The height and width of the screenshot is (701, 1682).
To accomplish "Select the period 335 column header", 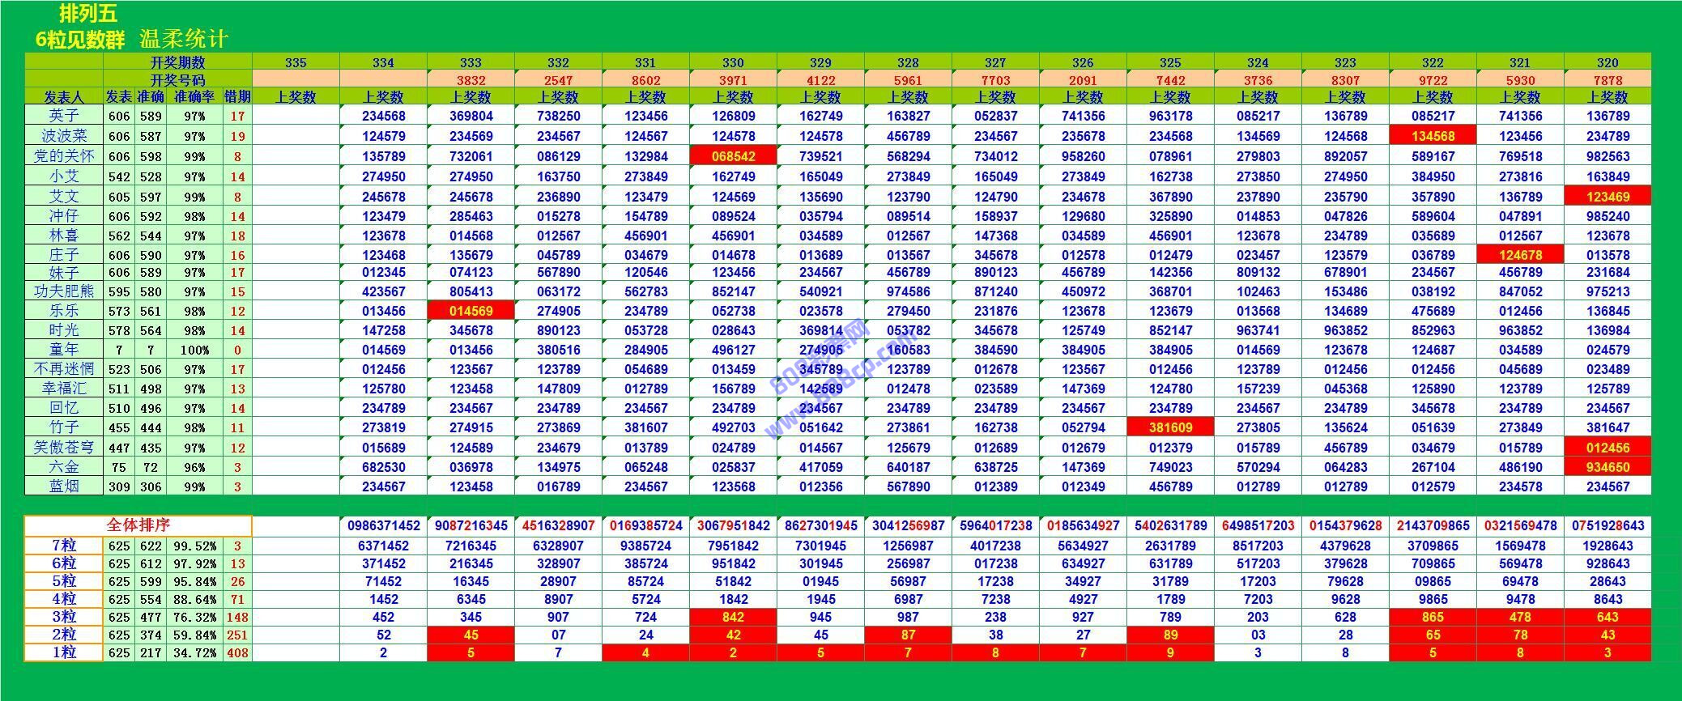I will (296, 62).
